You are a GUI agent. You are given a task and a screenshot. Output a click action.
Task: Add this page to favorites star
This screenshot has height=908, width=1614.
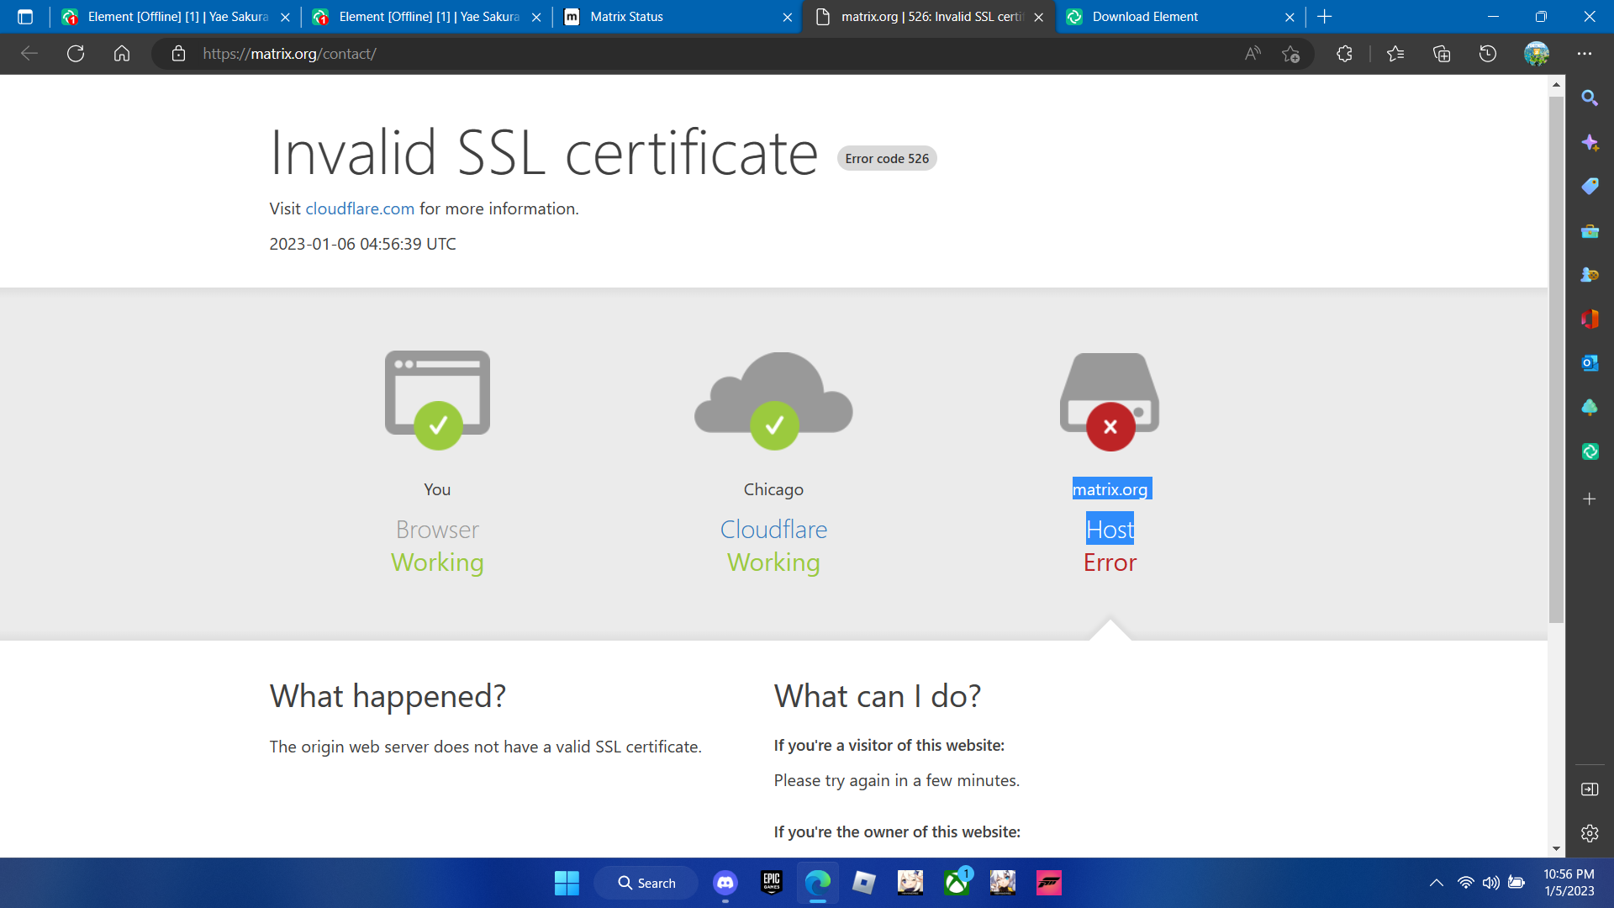1290,54
